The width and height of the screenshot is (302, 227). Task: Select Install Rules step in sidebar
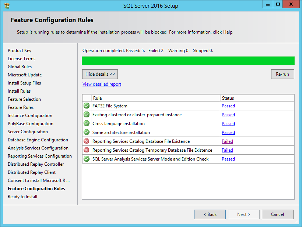[x=19, y=91]
